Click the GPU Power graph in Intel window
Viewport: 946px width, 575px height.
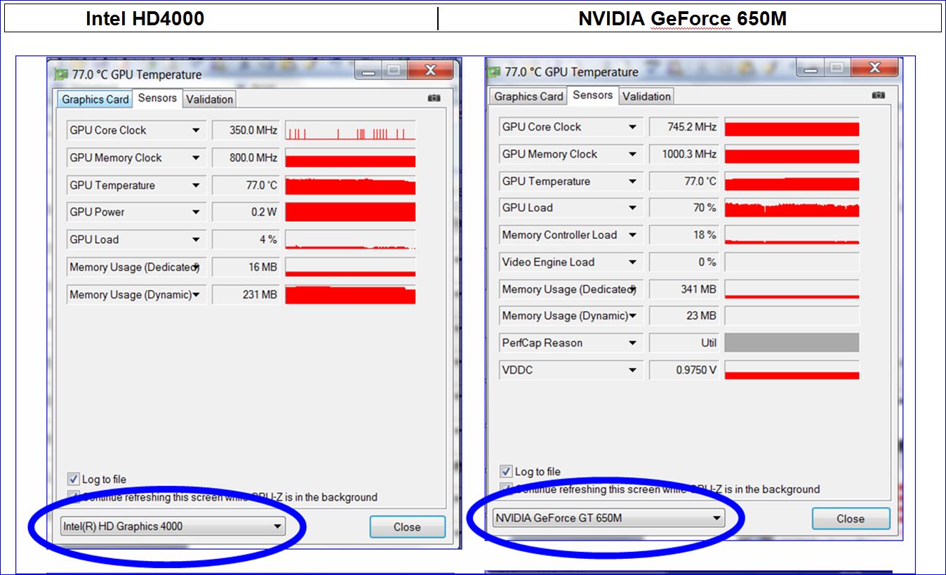350,212
